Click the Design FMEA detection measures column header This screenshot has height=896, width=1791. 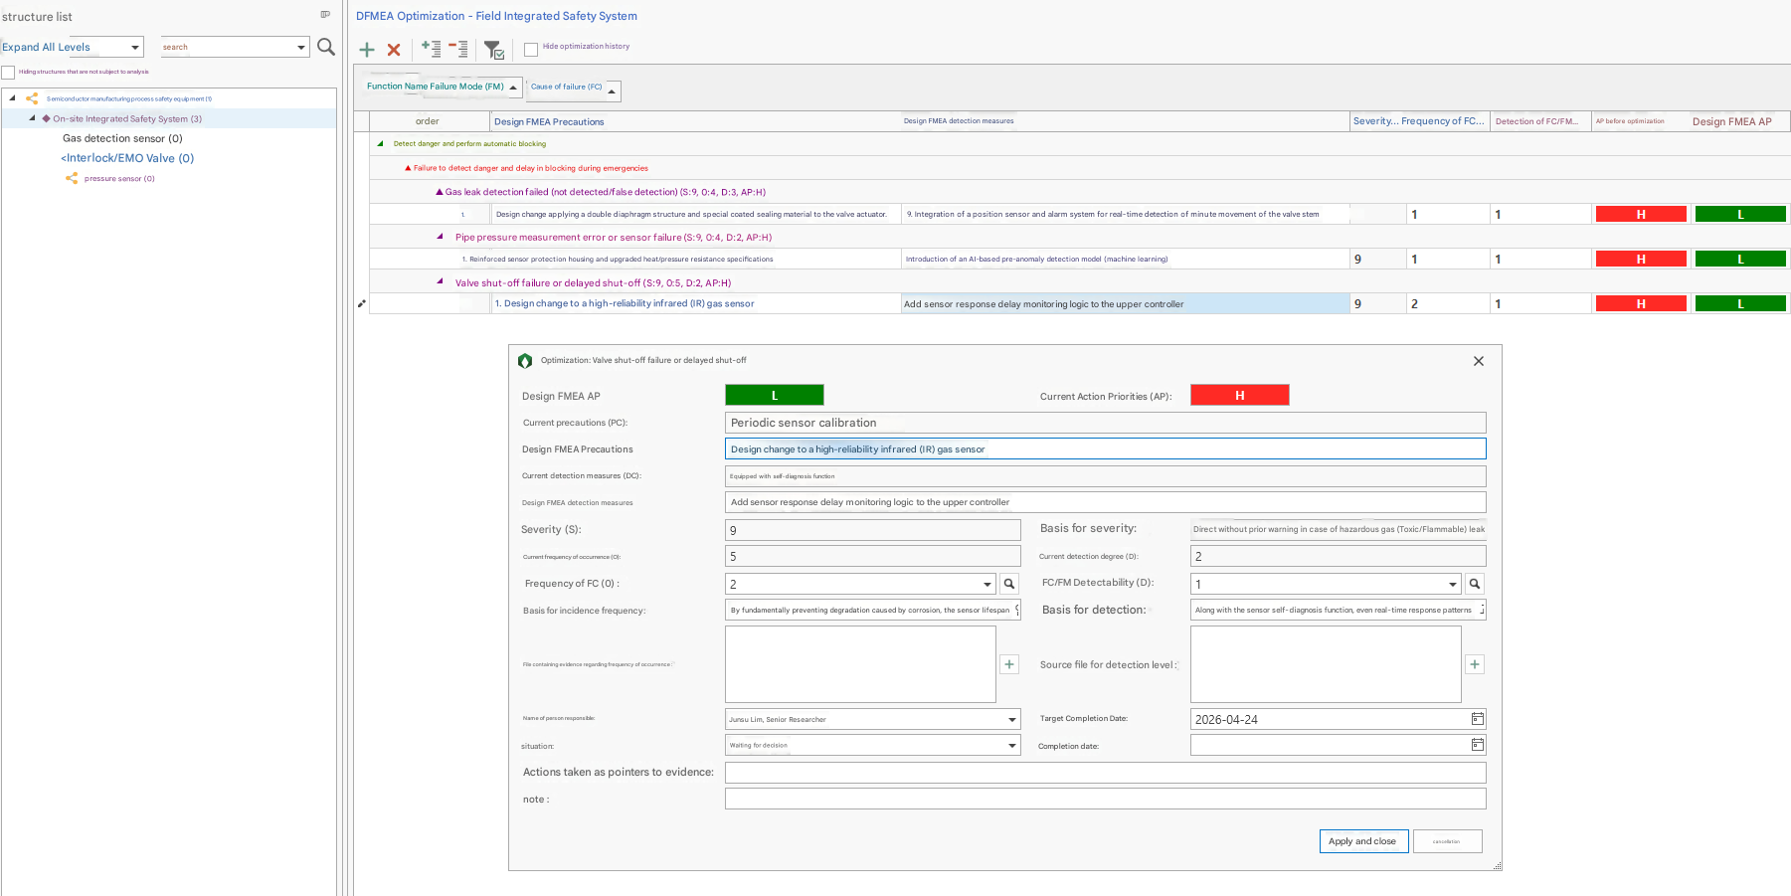(1125, 121)
